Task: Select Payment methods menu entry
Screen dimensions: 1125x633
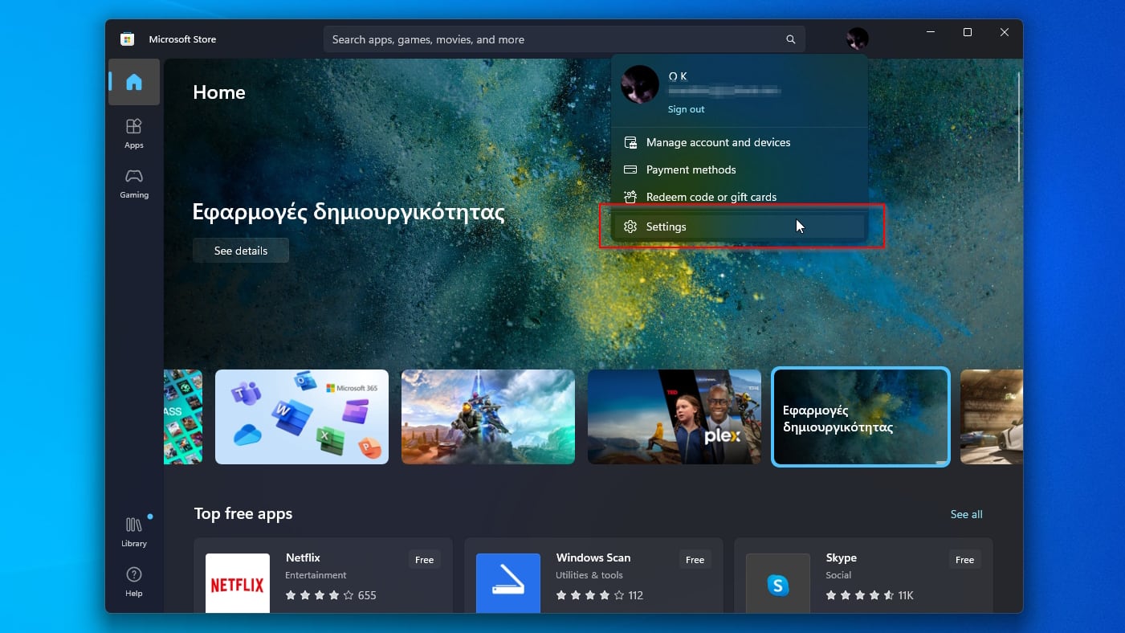Action: coord(739,169)
